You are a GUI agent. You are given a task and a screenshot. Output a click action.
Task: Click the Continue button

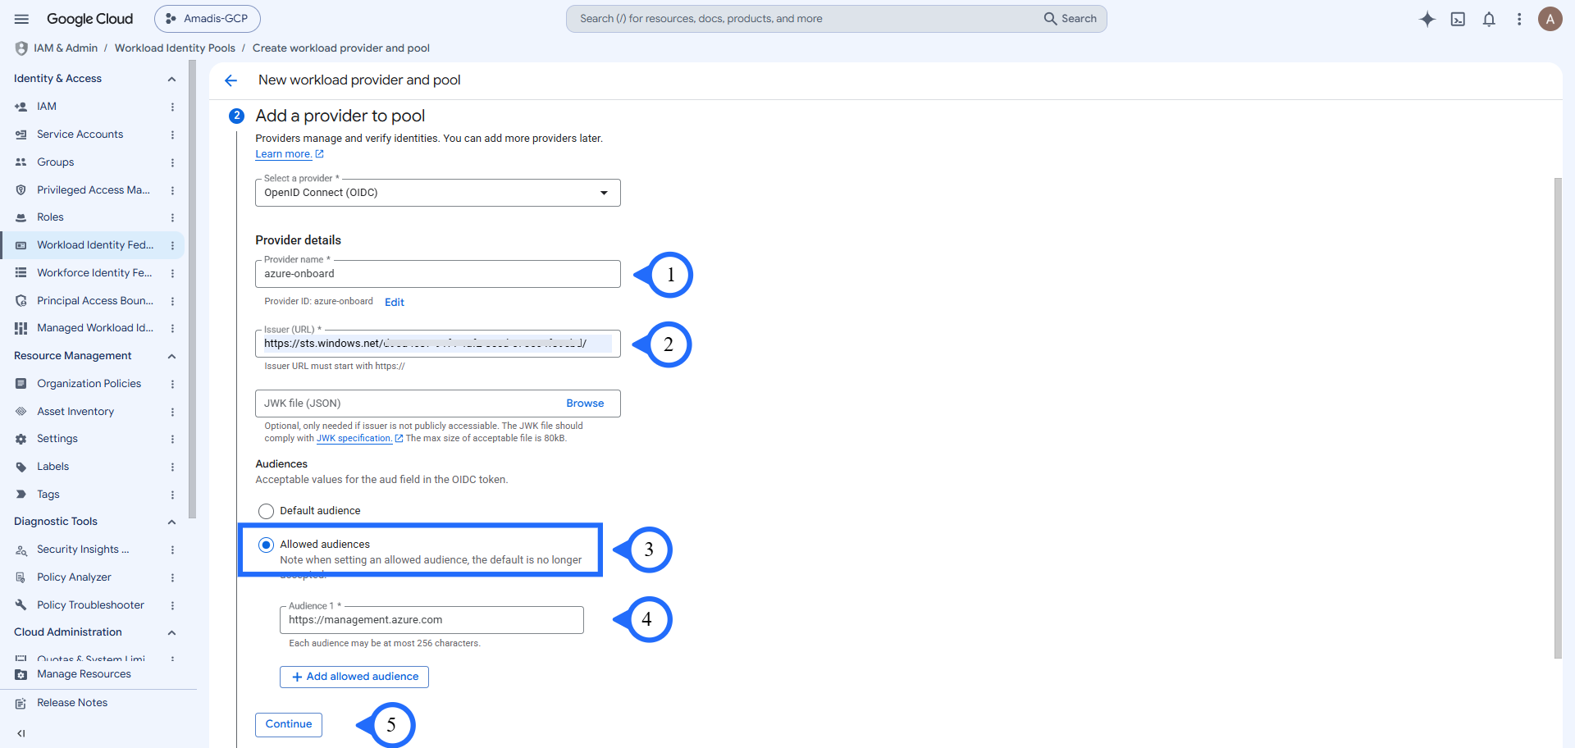pos(289,724)
